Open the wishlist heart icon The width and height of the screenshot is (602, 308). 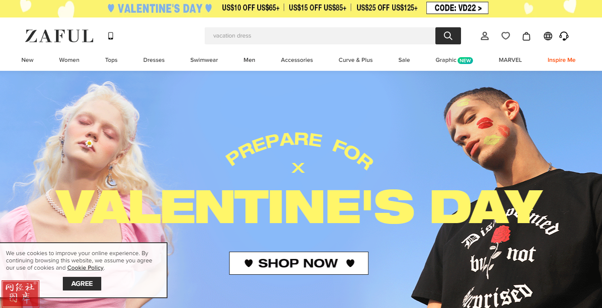(x=505, y=36)
